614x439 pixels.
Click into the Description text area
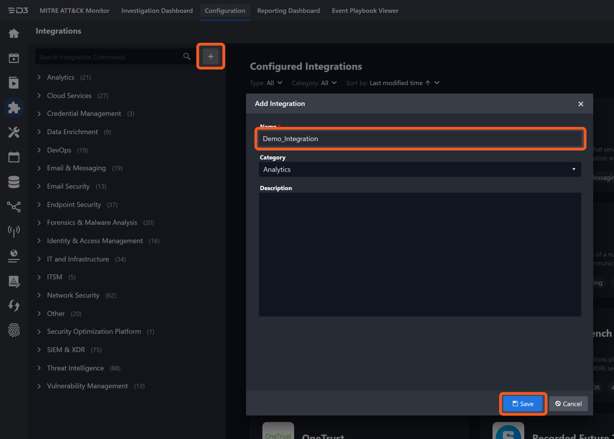pos(420,254)
